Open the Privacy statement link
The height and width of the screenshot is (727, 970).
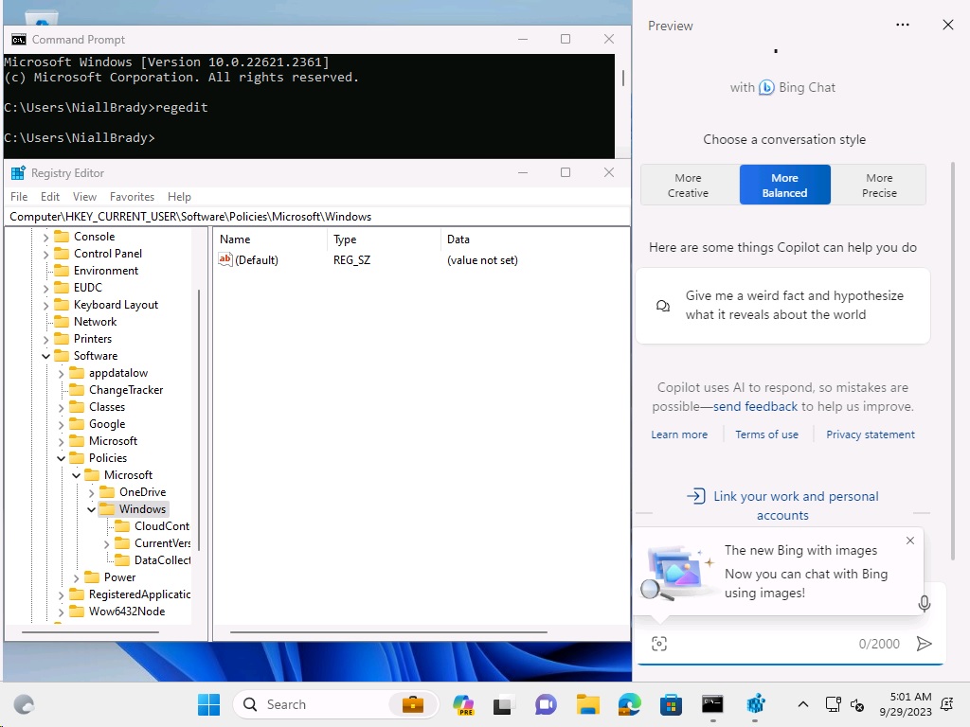[x=871, y=434]
